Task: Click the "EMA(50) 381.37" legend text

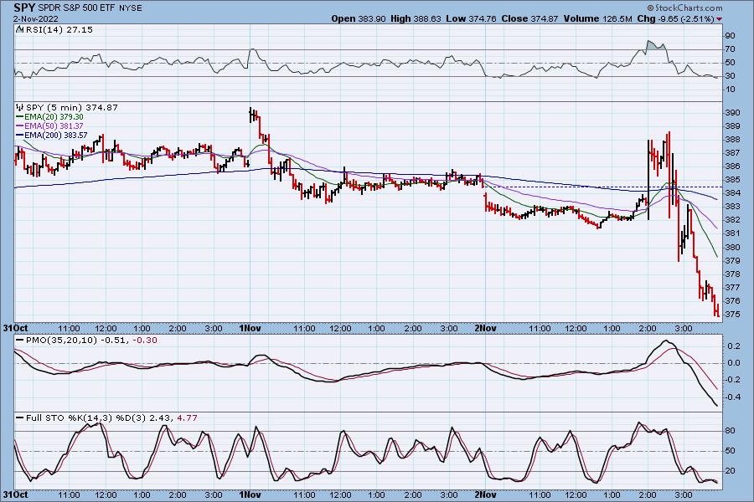Action: click(x=54, y=125)
